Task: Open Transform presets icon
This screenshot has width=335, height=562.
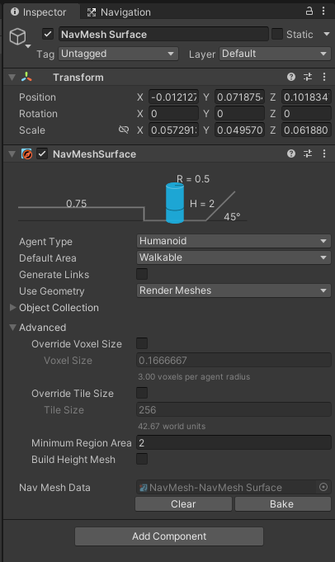Action: point(308,77)
